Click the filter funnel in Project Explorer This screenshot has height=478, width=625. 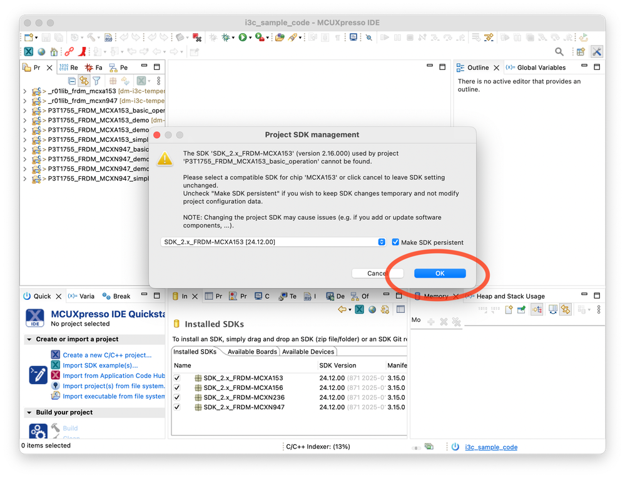(96, 81)
